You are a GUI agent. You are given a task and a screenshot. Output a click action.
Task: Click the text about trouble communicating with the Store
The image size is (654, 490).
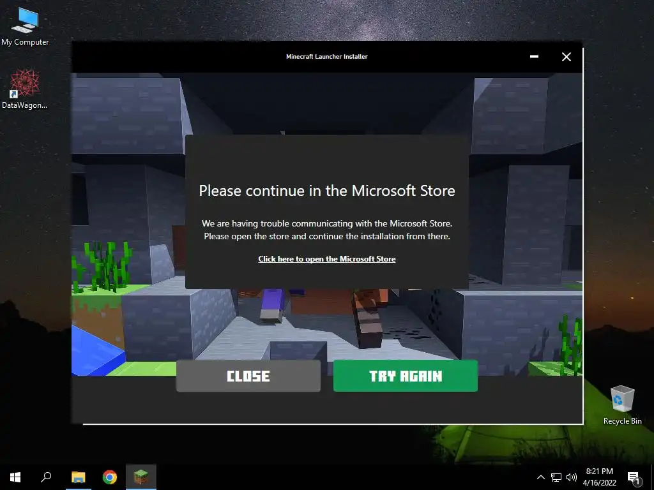326,230
